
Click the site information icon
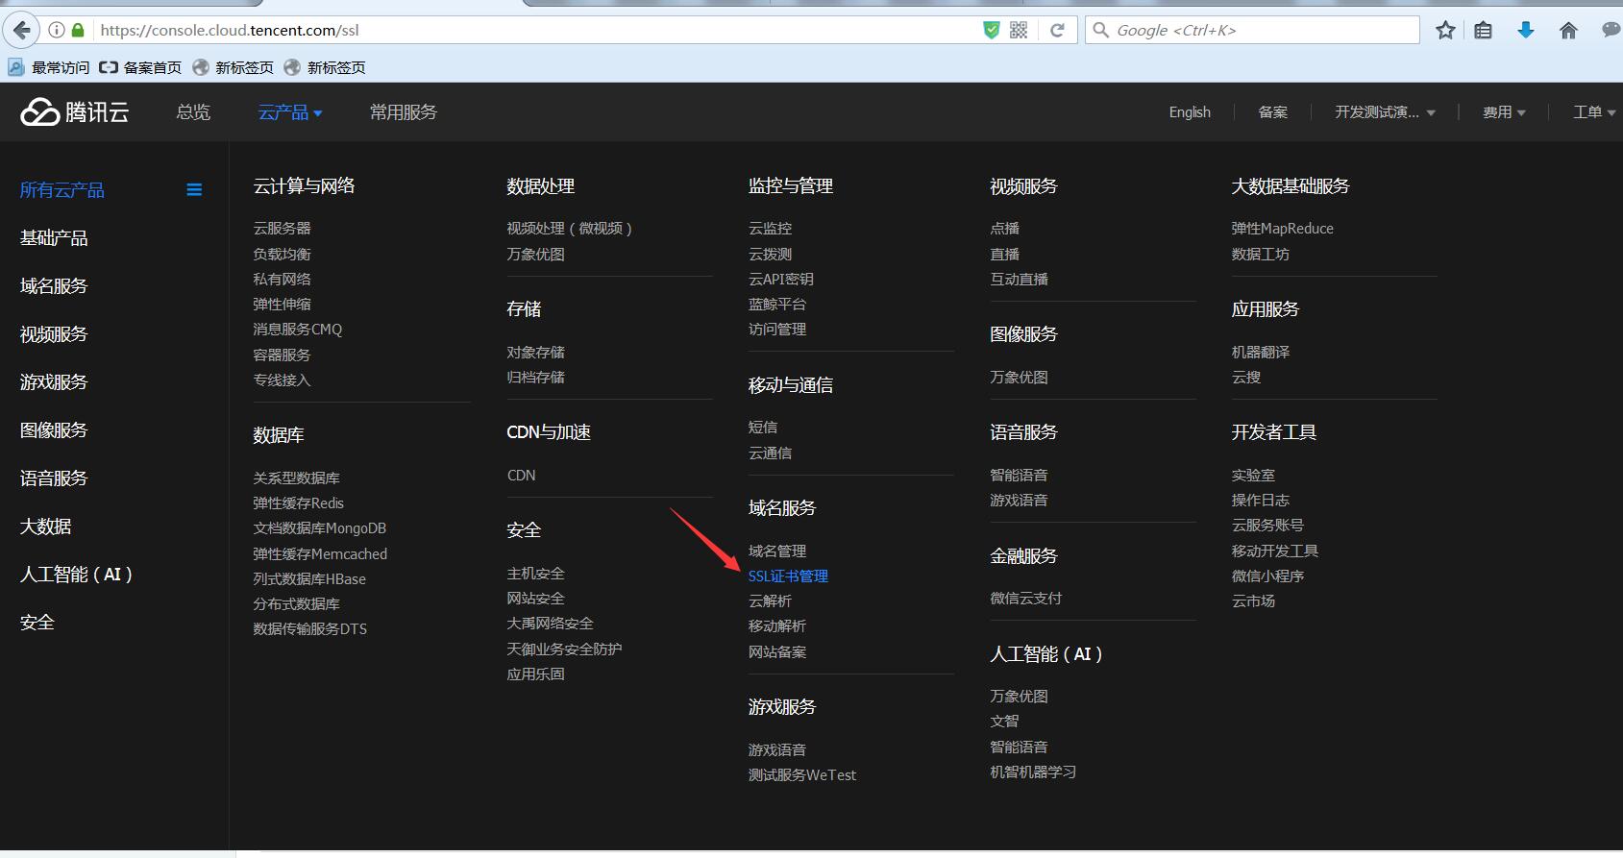click(x=57, y=30)
